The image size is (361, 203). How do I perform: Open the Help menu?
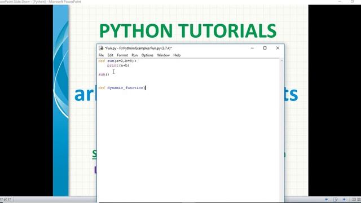pyautogui.click(x=177, y=55)
